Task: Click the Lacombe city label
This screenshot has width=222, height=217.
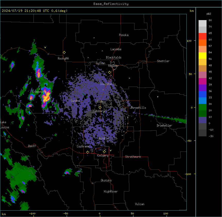Action: tap(116, 49)
